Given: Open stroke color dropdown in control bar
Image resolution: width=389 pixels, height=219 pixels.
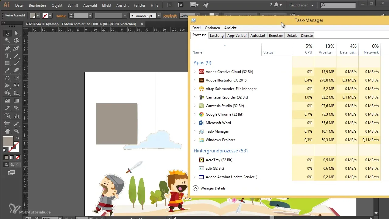Looking at the screenshot, I should [50, 16].
